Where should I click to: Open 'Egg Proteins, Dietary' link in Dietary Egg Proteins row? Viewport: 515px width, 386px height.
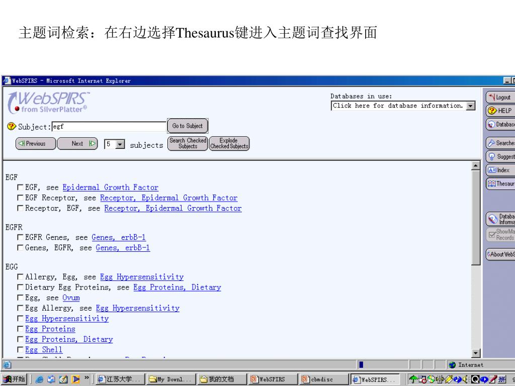click(x=177, y=287)
